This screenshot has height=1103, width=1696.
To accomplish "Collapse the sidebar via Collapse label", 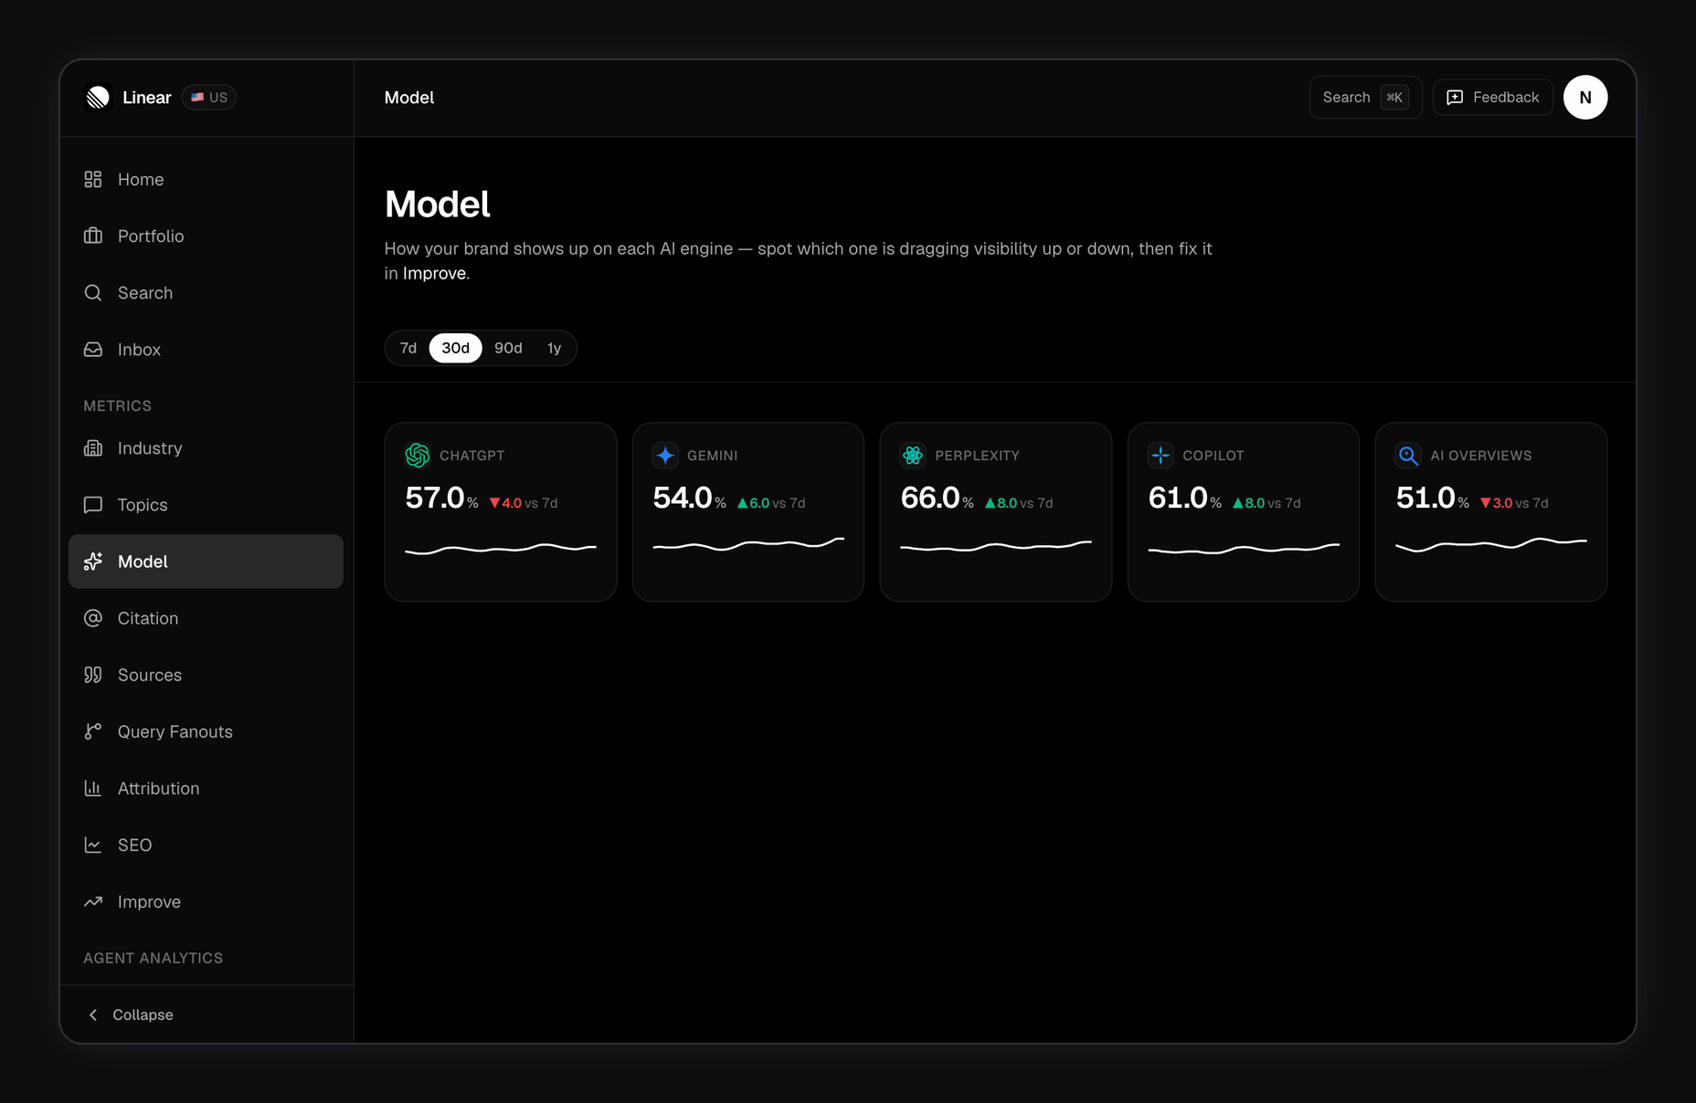I will (143, 1015).
